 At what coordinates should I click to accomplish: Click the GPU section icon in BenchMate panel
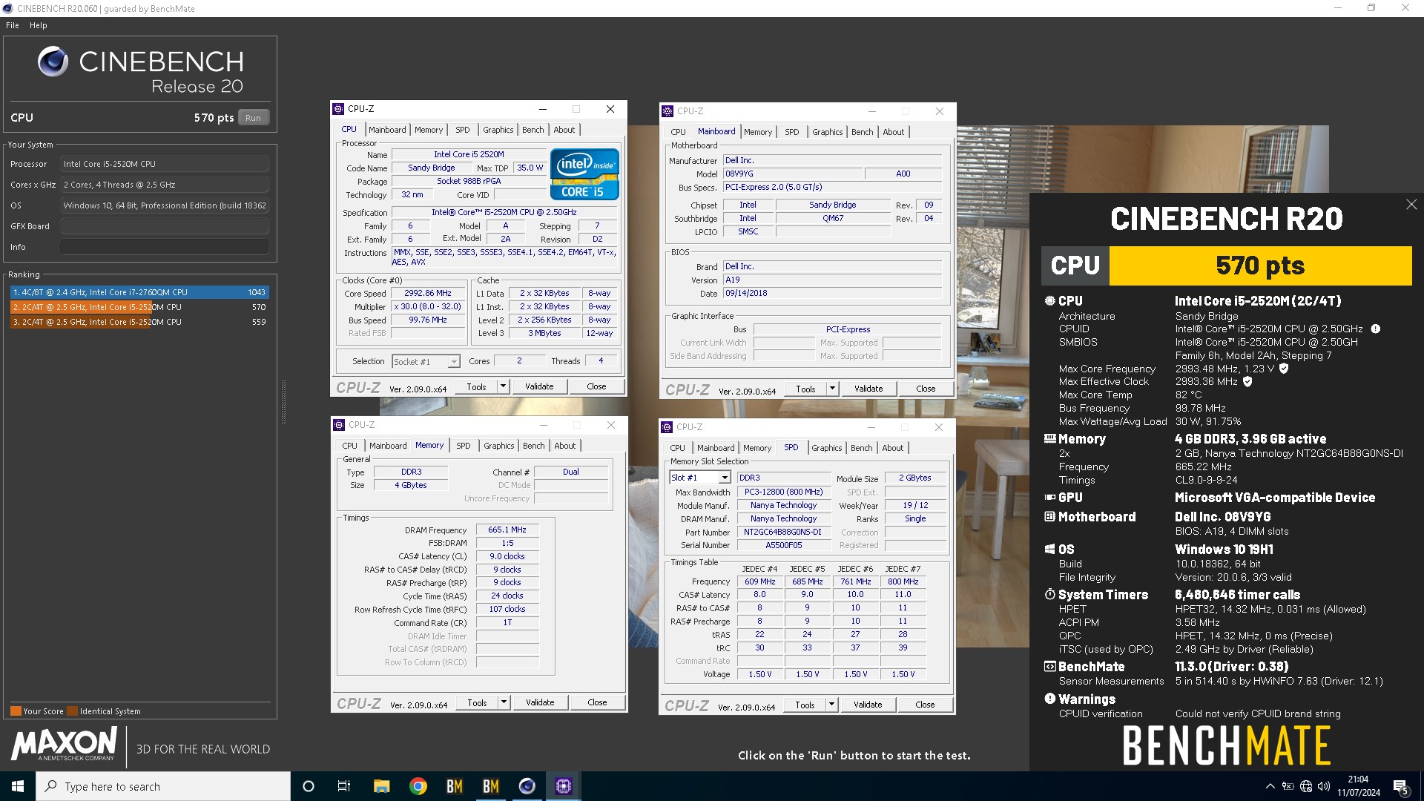1049,498
